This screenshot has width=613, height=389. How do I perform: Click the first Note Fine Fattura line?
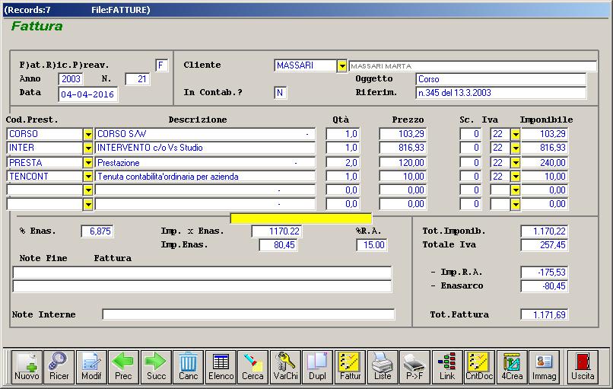pos(202,273)
